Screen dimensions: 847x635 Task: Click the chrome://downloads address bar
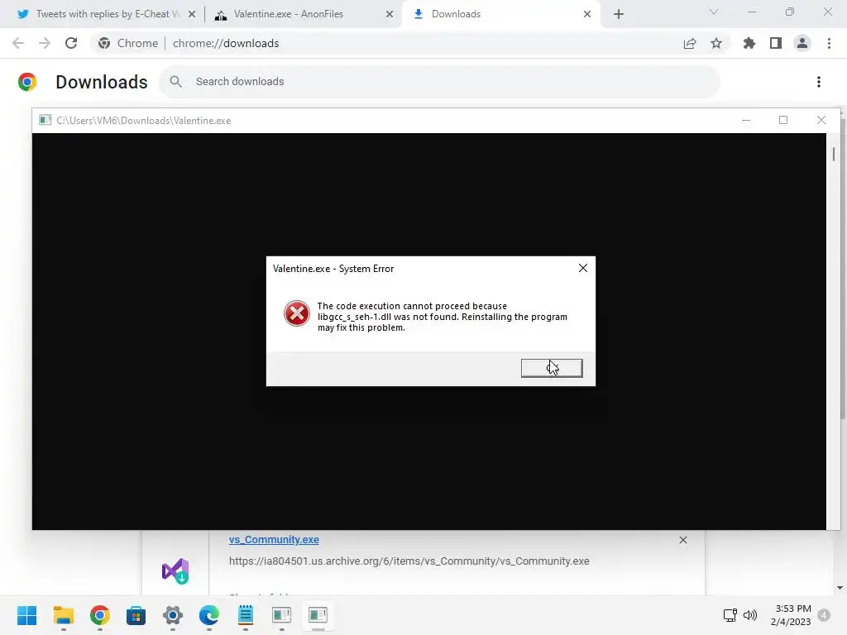click(x=225, y=43)
